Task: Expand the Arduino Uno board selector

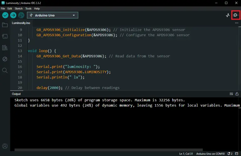Action: pos(53,15)
